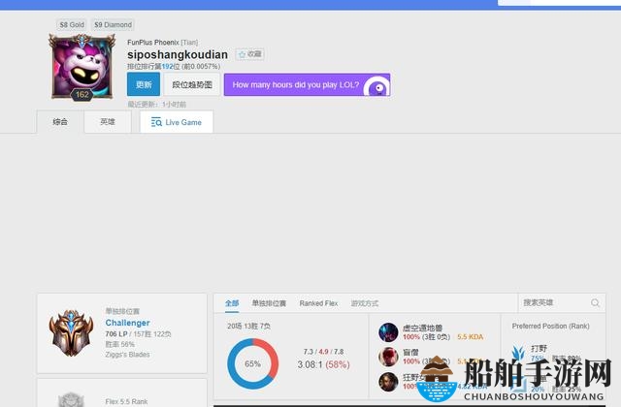
Task: Click the third champion portrait icon in list
Action: [x=388, y=382]
